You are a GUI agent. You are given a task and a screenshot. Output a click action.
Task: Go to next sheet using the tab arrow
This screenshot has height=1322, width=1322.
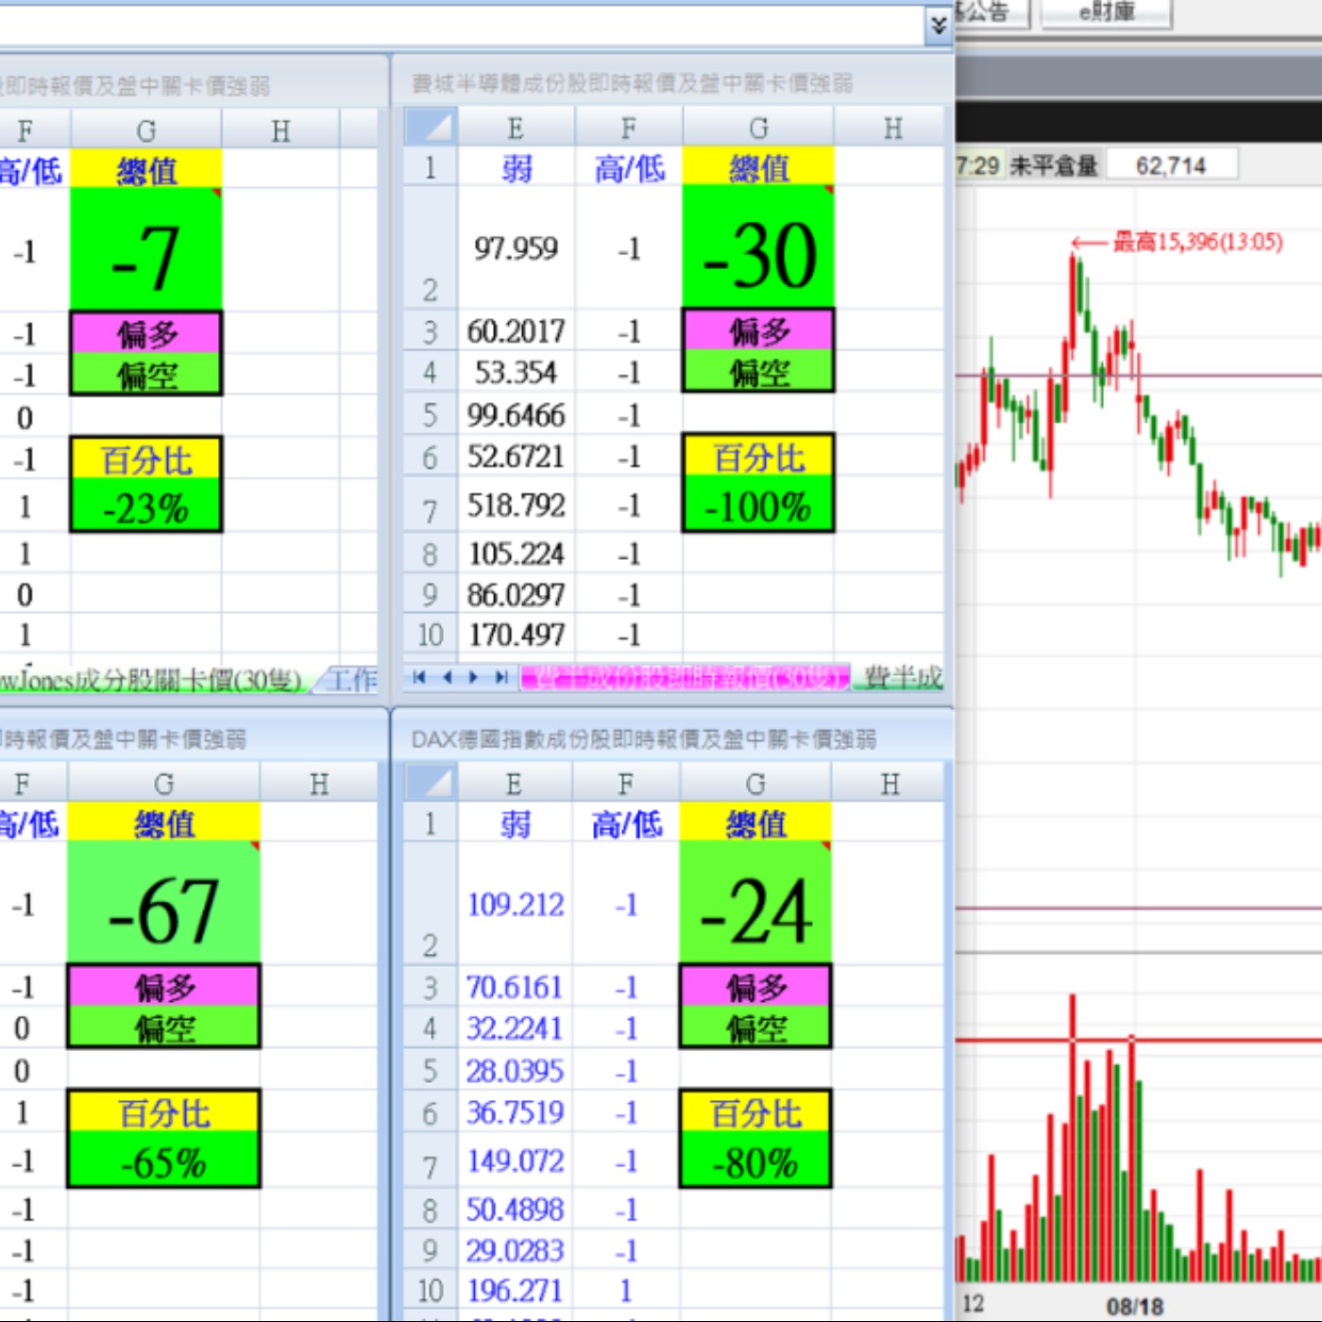click(x=474, y=677)
